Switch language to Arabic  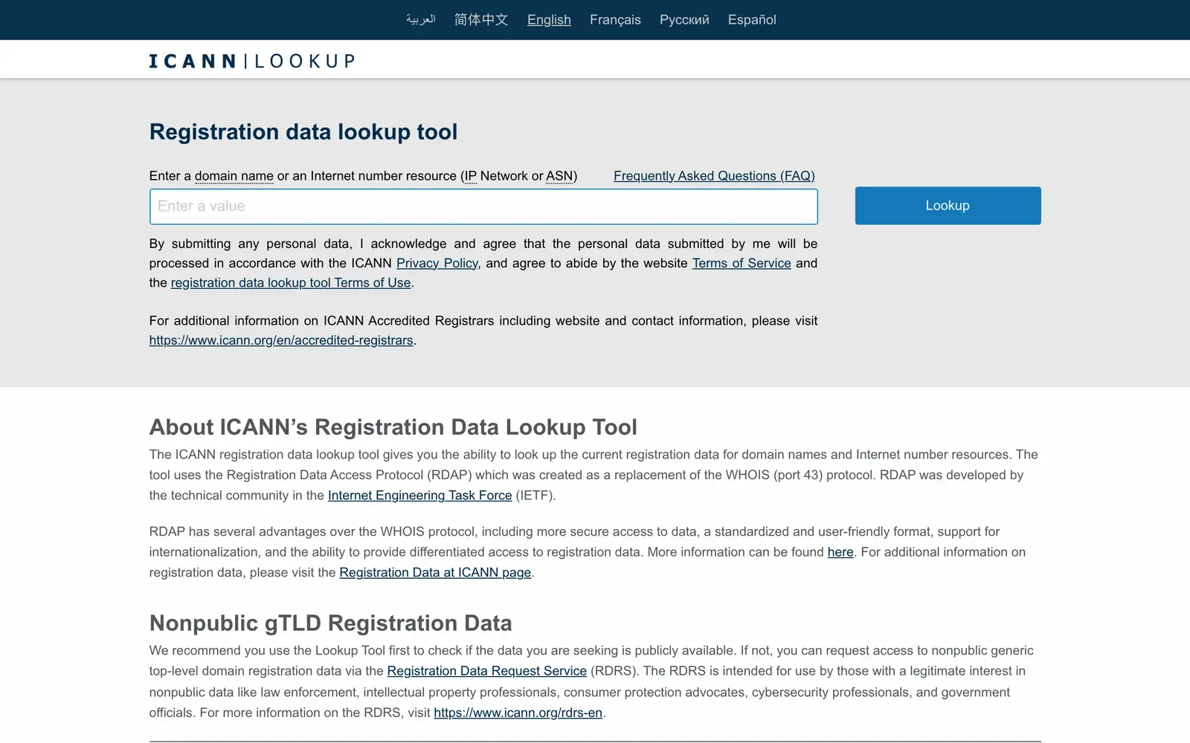420,19
